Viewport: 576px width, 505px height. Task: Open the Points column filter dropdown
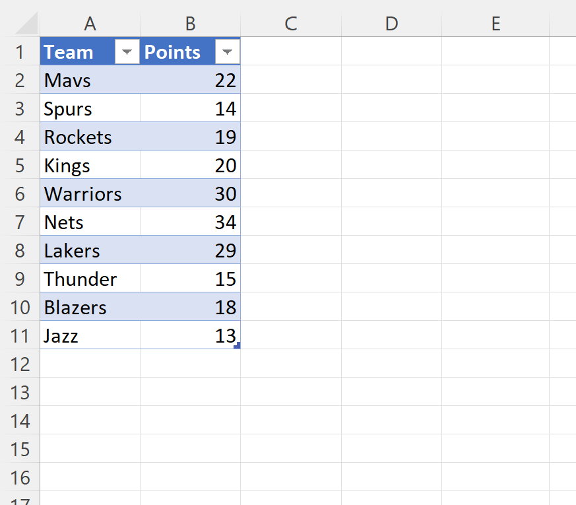(x=227, y=51)
